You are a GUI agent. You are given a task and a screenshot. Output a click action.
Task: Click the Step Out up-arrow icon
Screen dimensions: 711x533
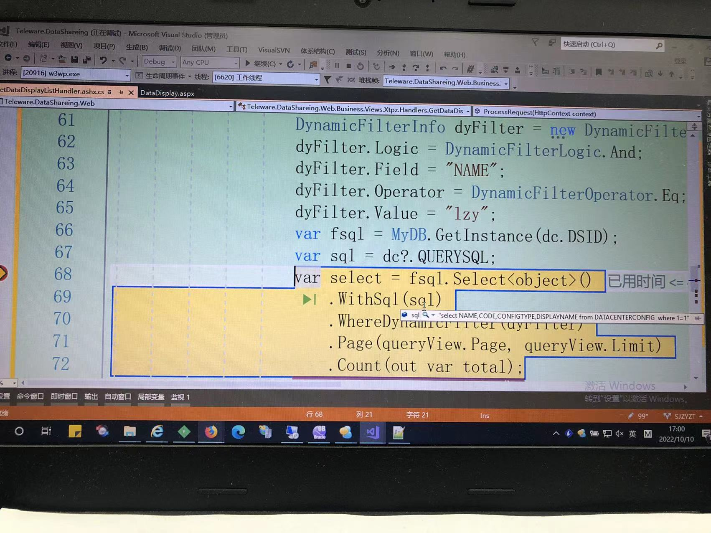[427, 67]
